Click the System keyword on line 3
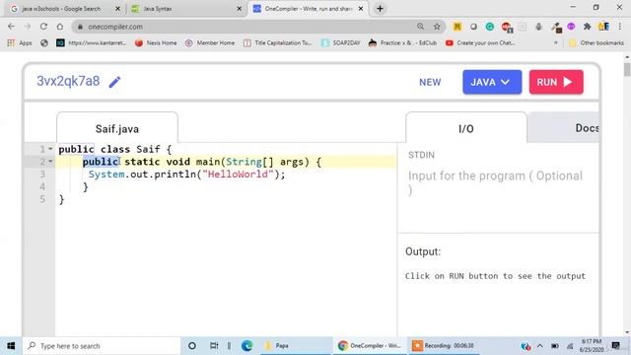Viewport: 631px width, 355px height. click(x=106, y=175)
